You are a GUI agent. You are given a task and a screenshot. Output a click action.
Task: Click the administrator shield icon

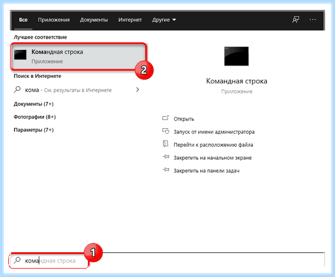[166, 131]
